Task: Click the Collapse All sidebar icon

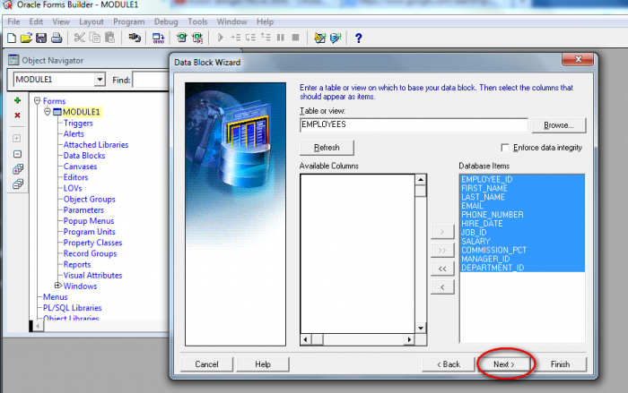Action: pos(18,184)
